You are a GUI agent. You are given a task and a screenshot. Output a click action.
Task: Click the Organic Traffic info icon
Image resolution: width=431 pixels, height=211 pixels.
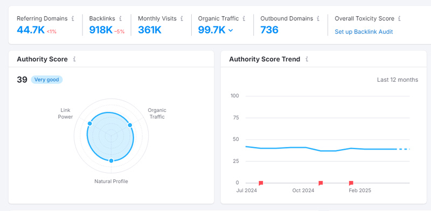[x=244, y=19]
